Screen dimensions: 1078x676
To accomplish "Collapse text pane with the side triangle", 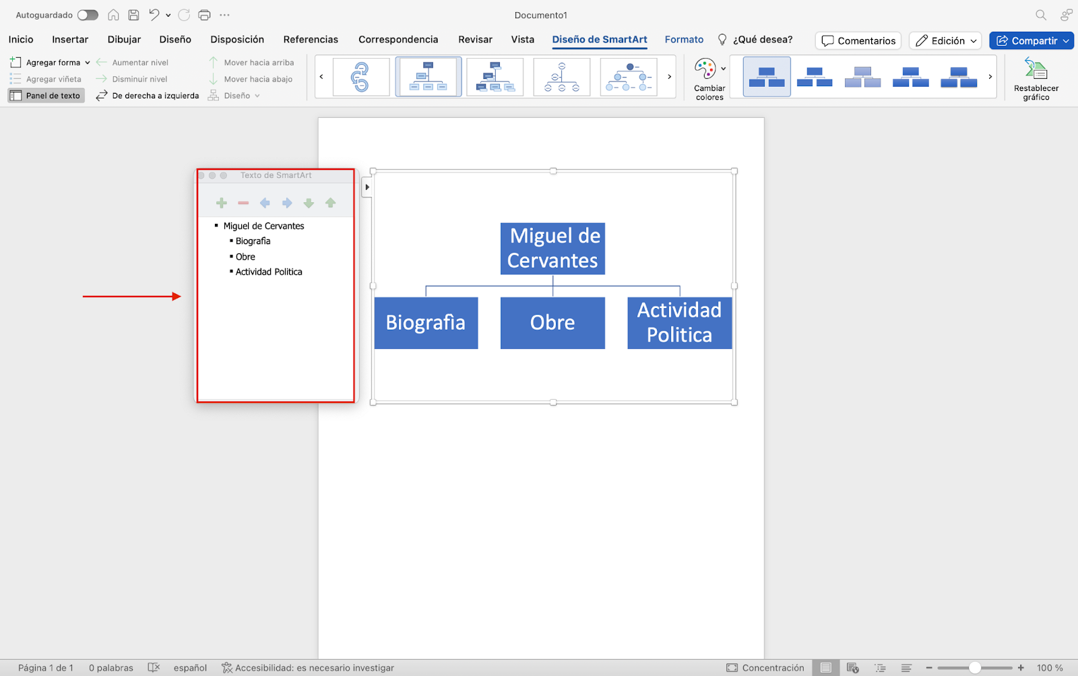I will pos(367,187).
